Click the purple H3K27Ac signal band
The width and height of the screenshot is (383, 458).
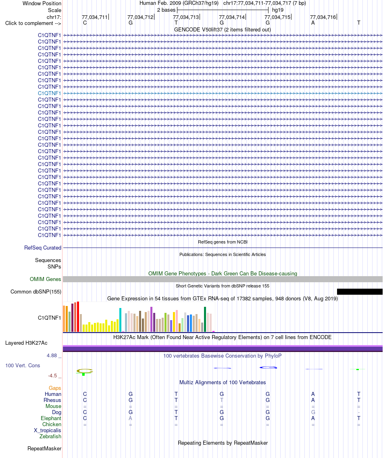[x=223, y=348]
